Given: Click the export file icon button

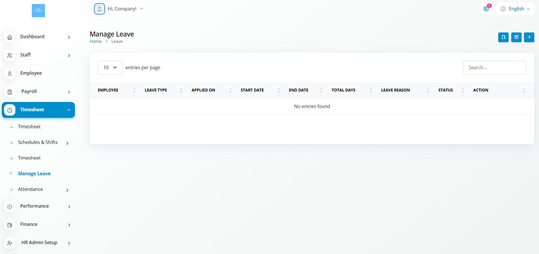Looking at the screenshot, I should (503, 37).
